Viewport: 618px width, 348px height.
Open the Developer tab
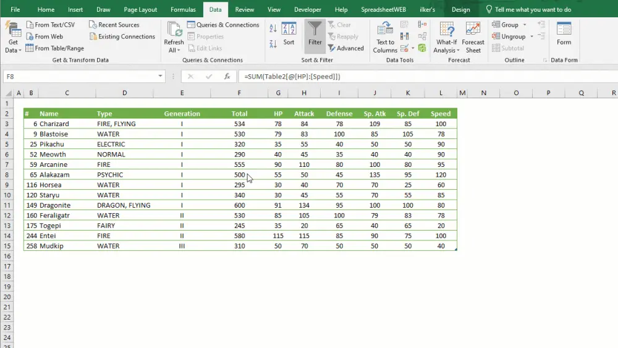tap(307, 9)
